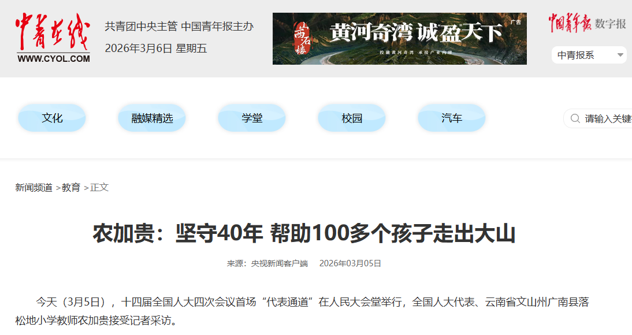The image size is (632, 335).
Task: Focus the 请输入关键 search field
Action: click(x=607, y=118)
